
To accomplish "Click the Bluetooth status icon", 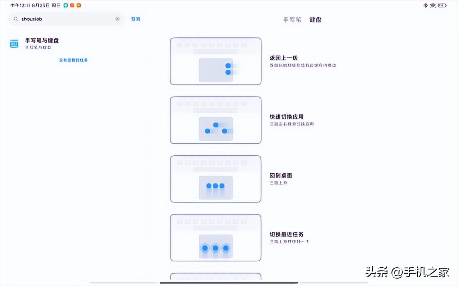I will 425,5.
